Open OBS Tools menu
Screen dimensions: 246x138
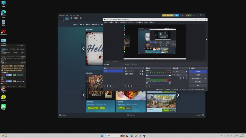click(x=146, y=22)
